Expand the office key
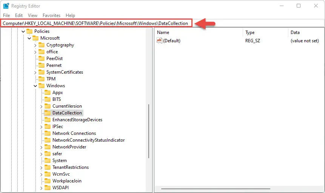 click(35, 52)
